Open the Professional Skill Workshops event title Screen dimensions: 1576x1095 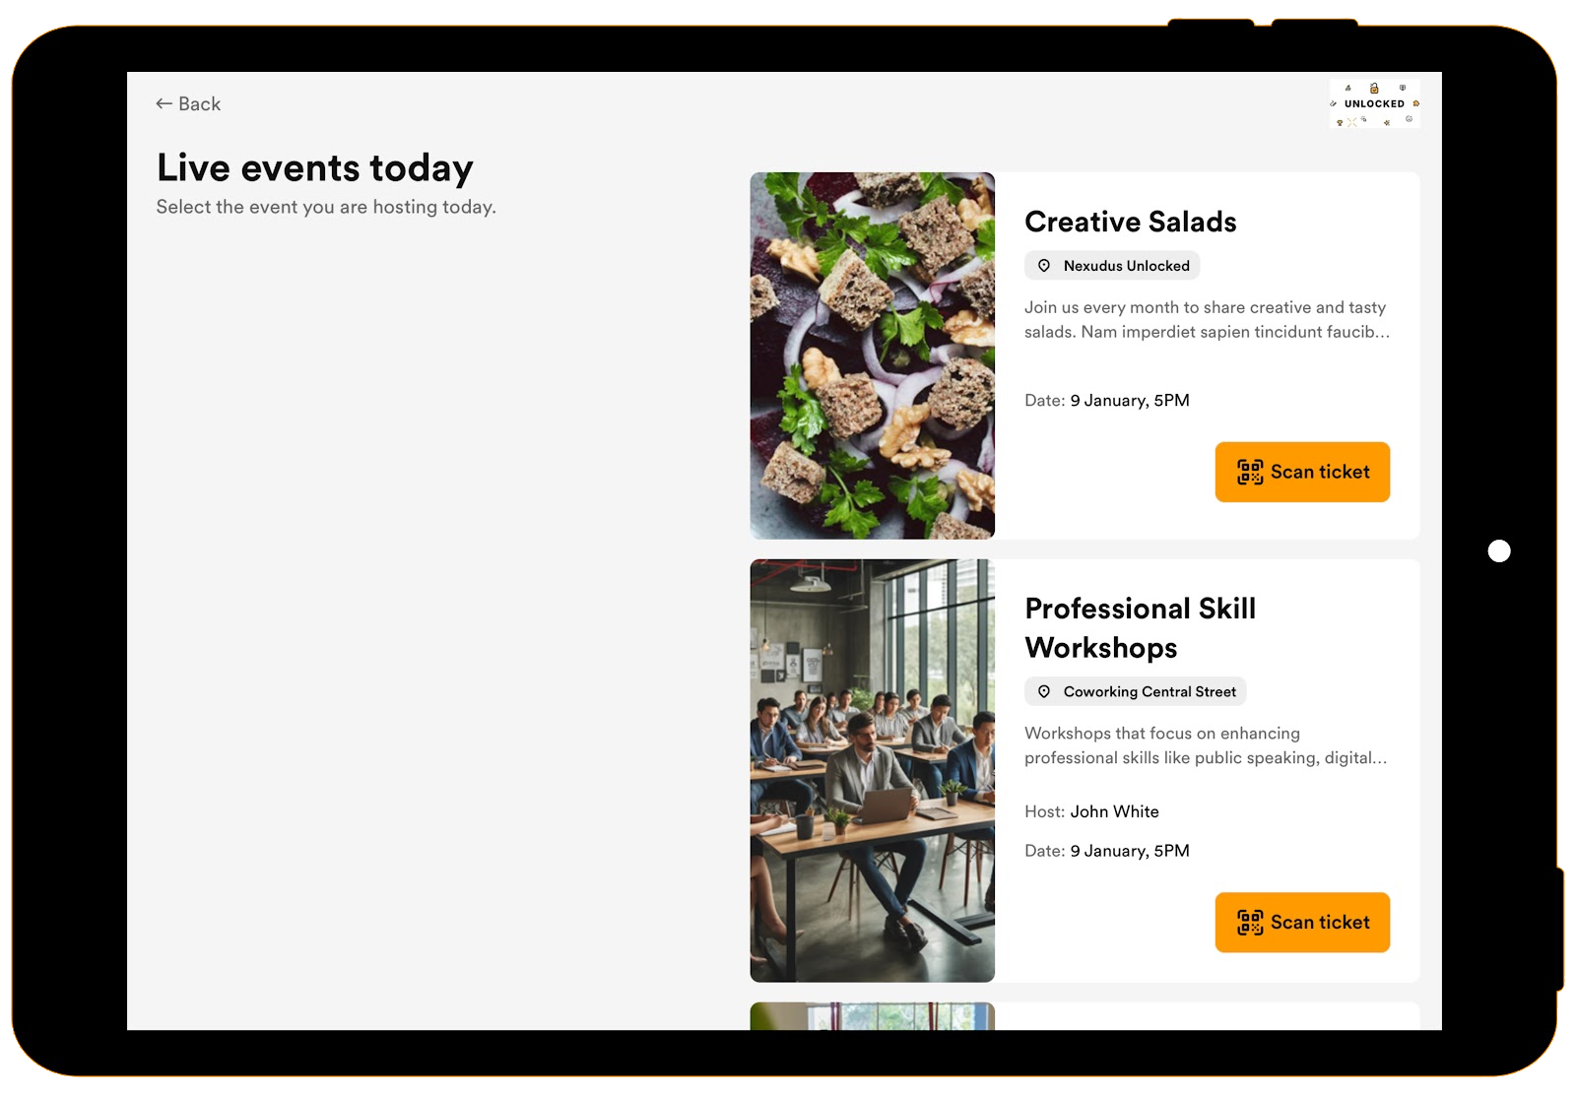[x=1140, y=628]
